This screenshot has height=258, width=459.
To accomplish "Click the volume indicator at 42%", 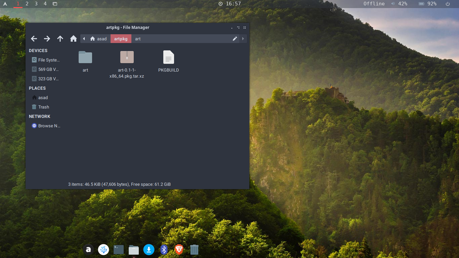I will 399,4.
